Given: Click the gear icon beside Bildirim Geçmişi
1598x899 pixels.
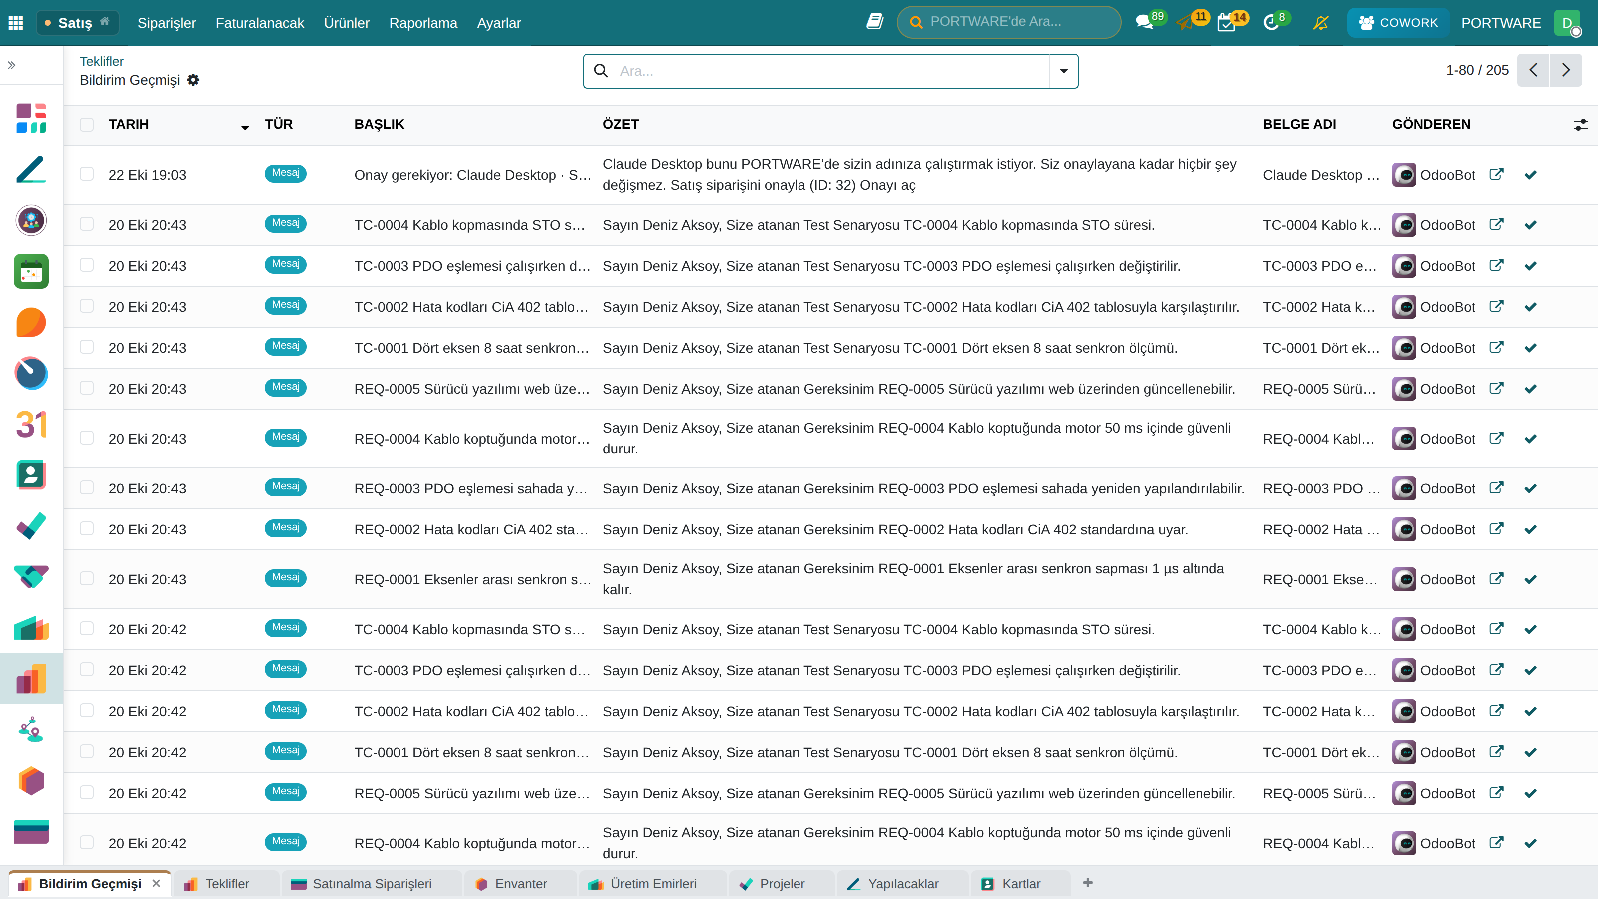Looking at the screenshot, I should [193, 80].
